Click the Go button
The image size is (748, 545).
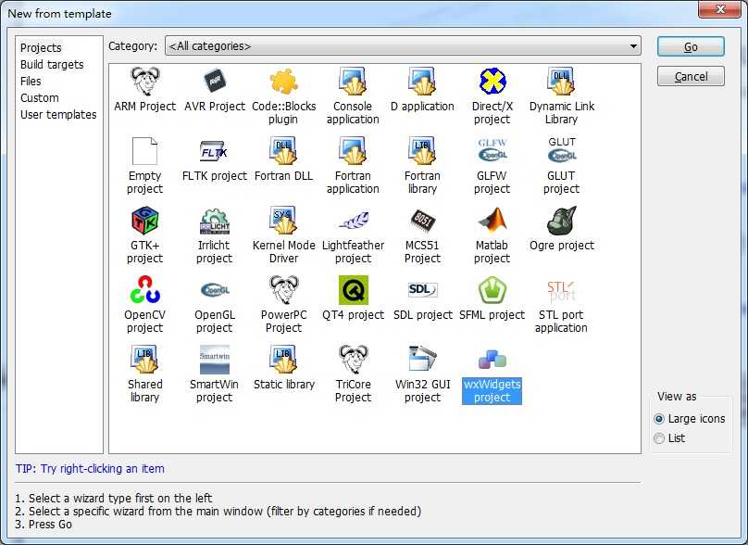691,47
